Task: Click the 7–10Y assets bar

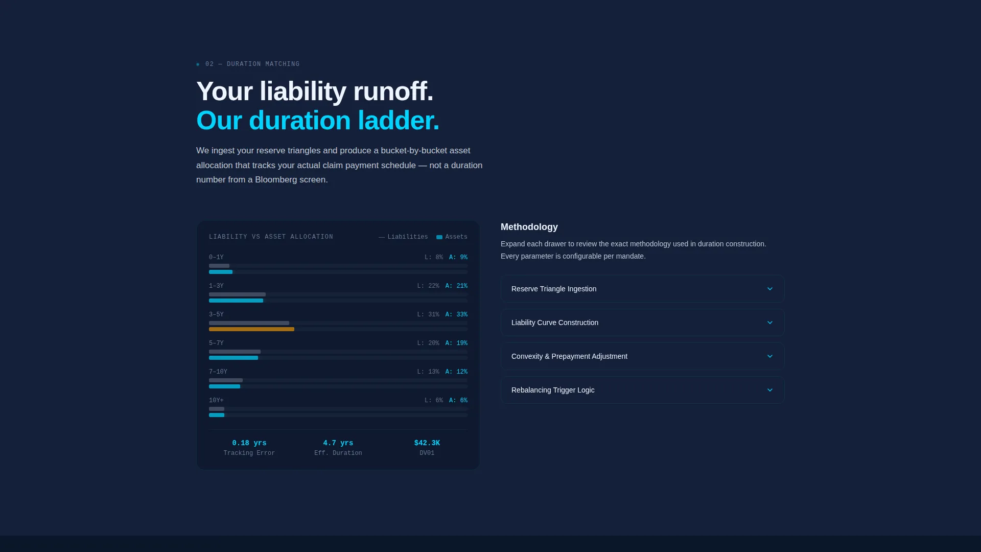Action: point(224,386)
